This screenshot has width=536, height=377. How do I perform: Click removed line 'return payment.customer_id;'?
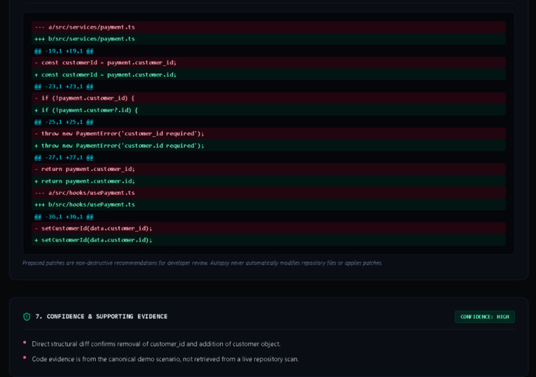coord(269,169)
